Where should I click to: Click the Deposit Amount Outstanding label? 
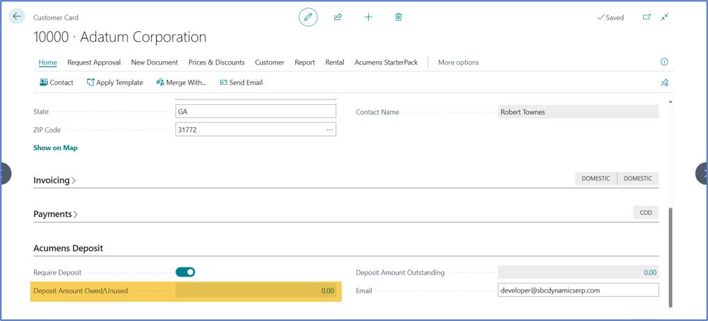(400, 272)
